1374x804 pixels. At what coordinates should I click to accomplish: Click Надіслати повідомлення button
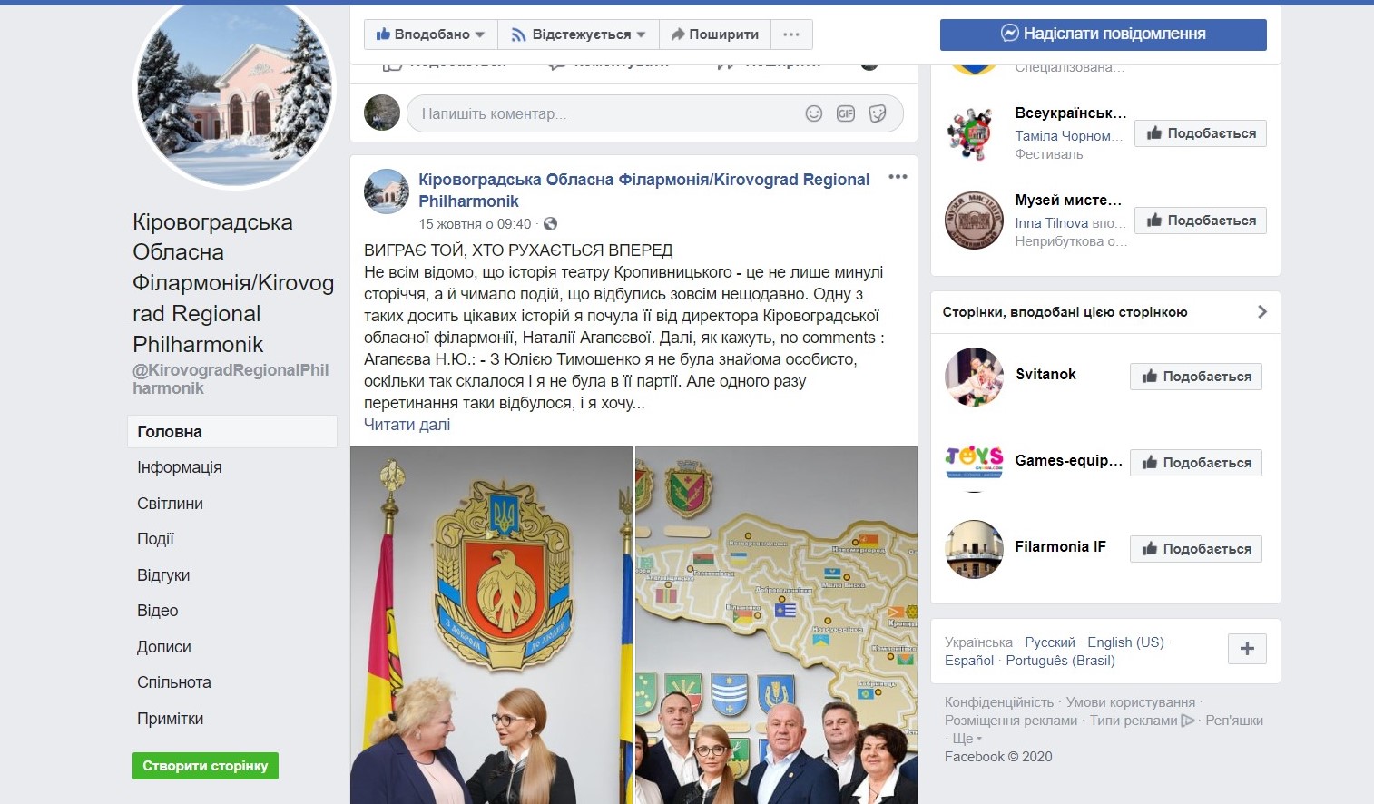pyautogui.click(x=1103, y=34)
